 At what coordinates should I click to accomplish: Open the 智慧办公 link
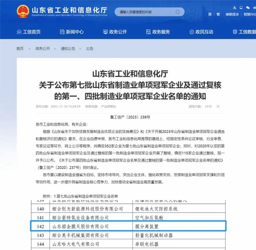point(250,14)
